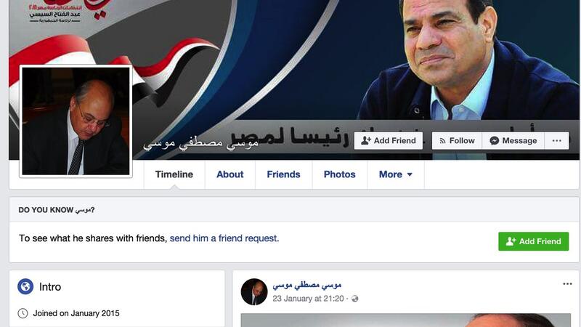
Task: Click the post timestamp 23 January at 21:20
Action: click(308, 299)
